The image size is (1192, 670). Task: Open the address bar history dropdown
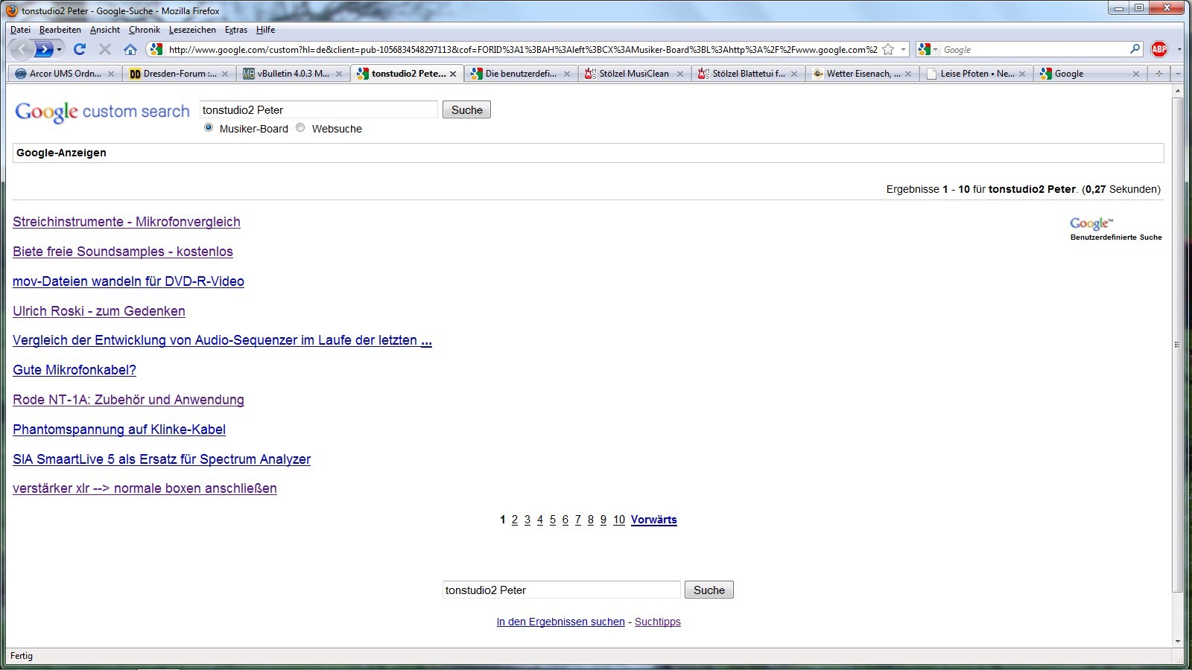[903, 49]
